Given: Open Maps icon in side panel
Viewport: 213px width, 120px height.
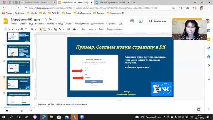Looking at the screenshot, I should coord(209,66).
